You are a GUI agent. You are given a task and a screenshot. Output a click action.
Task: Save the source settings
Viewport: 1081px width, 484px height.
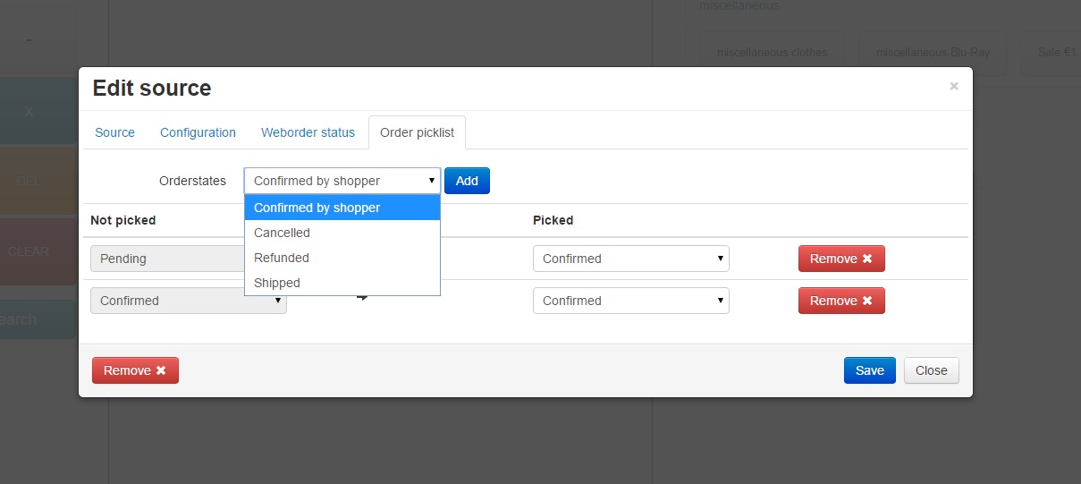pos(870,370)
